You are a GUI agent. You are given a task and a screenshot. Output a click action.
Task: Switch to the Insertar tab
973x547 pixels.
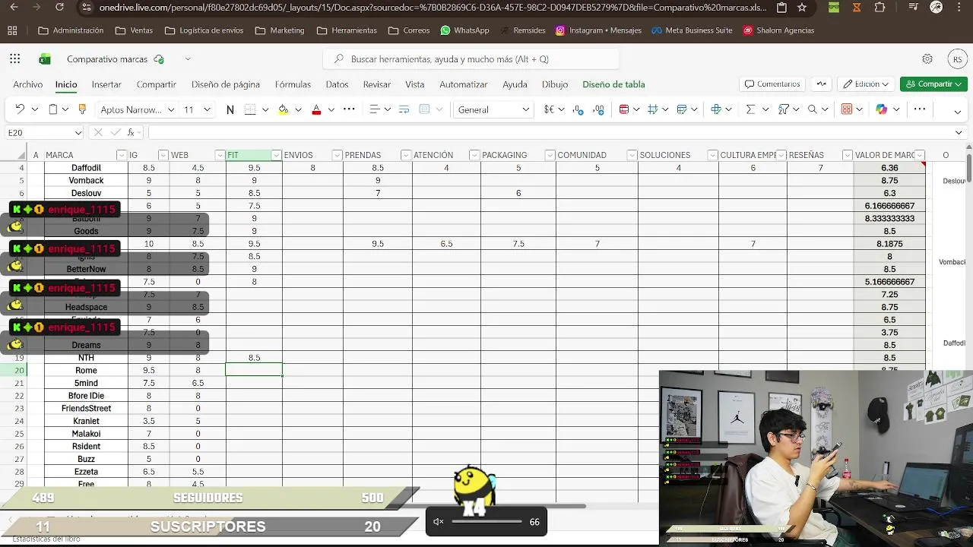pyautogui.click(x=106, y=84)
